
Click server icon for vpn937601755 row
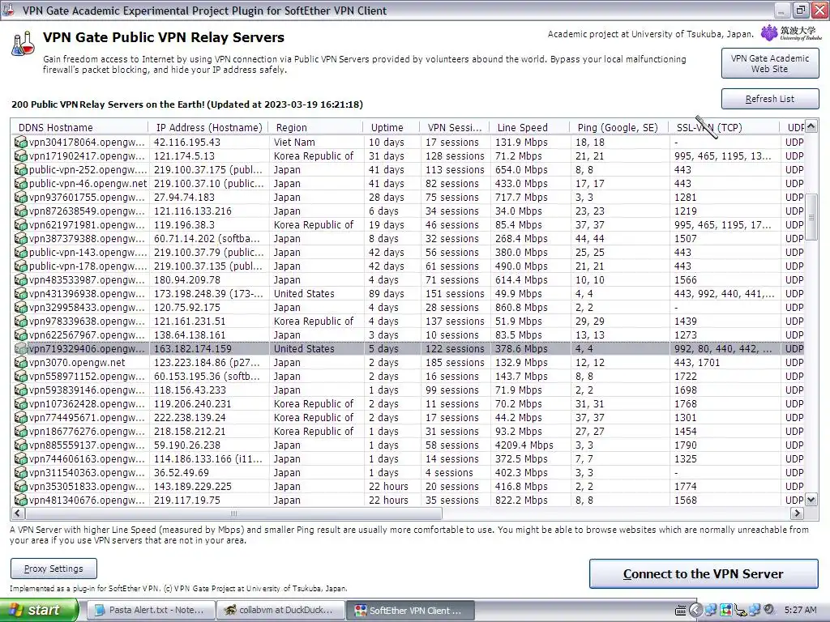pyautogui.click(x=20, y=198)
